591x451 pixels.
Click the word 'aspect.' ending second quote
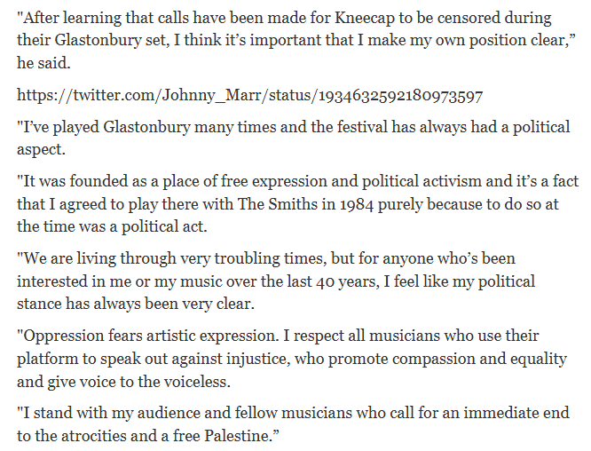tap(41, 150)
